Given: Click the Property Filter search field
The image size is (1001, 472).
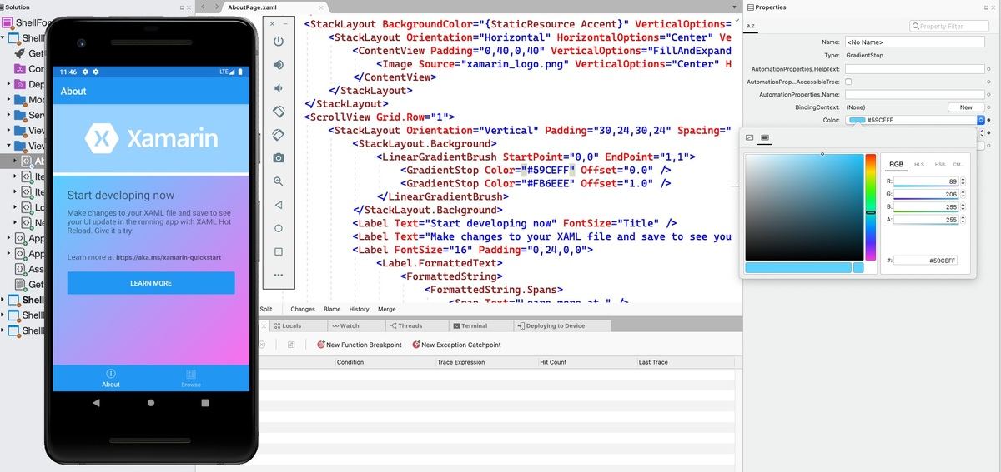Looking at the screenshot, I should (x=948, y=27).
